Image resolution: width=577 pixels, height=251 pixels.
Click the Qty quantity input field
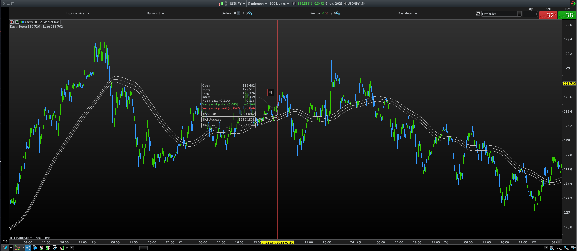click(x=530, y=14)
